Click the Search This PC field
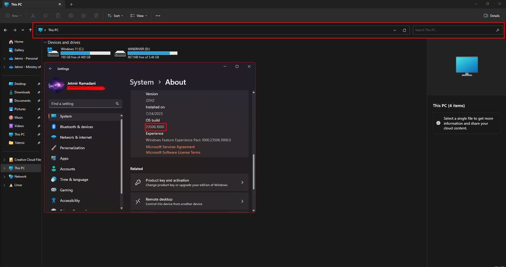Image resolution: width=506 pixels, height=267 pixels. [458, 30]
